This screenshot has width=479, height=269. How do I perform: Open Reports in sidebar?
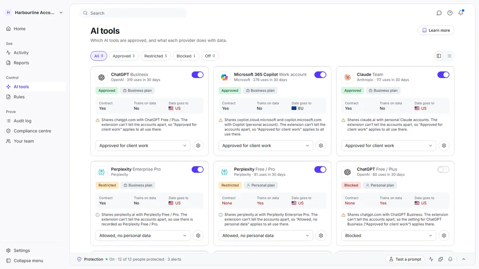pos(34,63)
